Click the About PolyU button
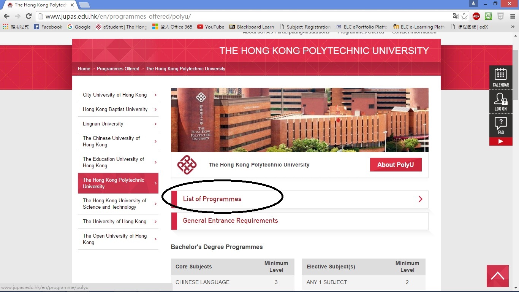 [396, 165]
